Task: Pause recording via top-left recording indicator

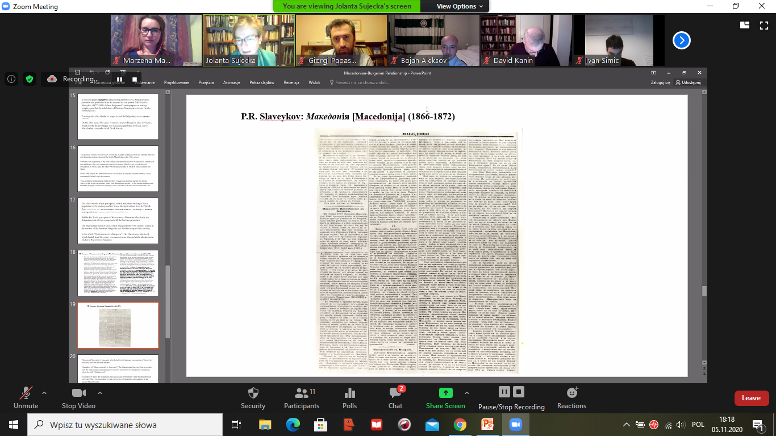Action: click(120, 79)
